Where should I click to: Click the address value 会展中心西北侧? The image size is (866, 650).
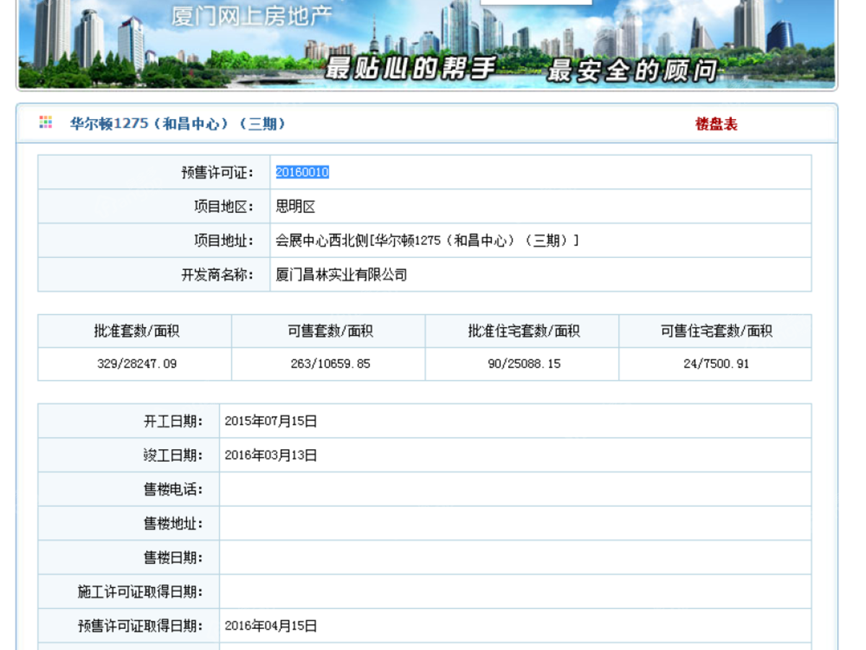pos(322,240)
